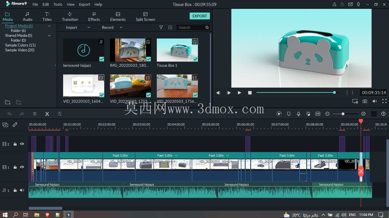Click the voiceover microphone icon
389x218 pixels.
(298, 114)
